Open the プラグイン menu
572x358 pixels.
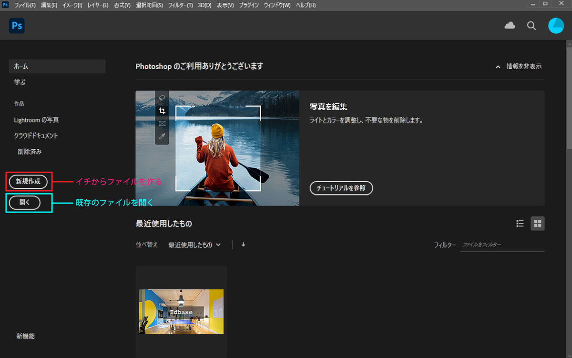248,5
